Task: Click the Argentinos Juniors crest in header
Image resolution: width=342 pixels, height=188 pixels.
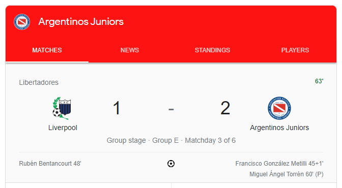Action: pyautogui.click(x=22, y=22)
